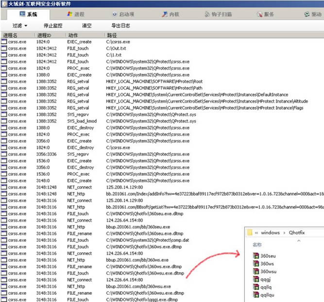Click 清空 to clear the log
This screenshot has height=302, width=324.
pos(87,25)
